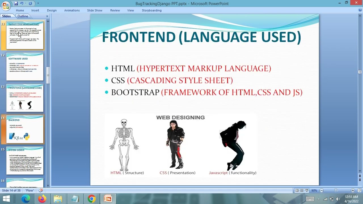
Task: Restore down the PowerPoint window
Action: (x=346, y=3)
